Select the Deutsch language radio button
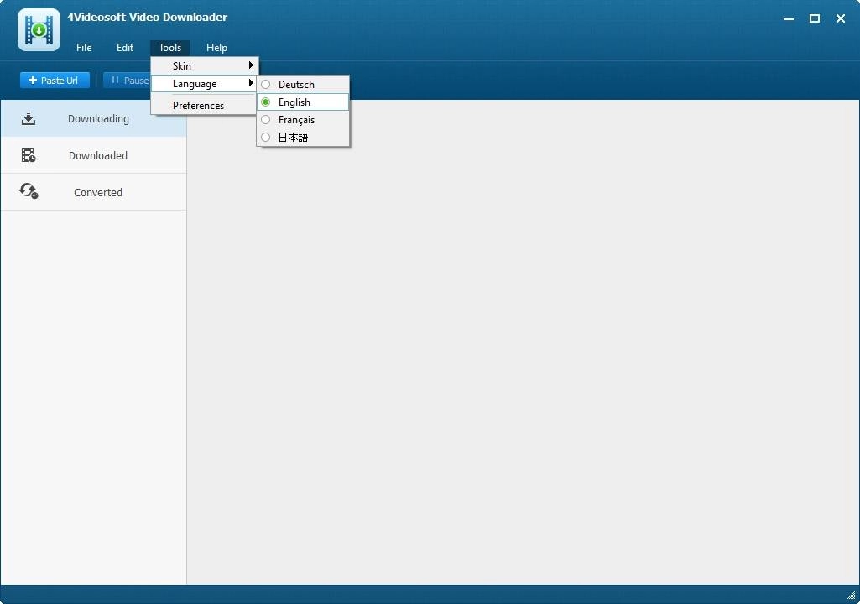Viewport: 860px width, 604px height. [265, 85]
